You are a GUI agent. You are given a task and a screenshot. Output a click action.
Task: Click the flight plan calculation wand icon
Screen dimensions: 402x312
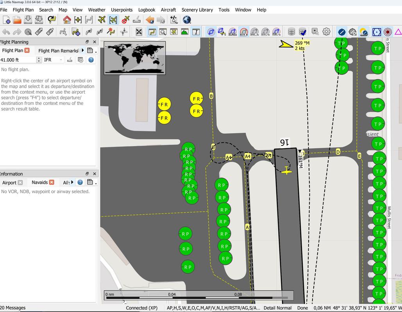(x=111, y=32)
